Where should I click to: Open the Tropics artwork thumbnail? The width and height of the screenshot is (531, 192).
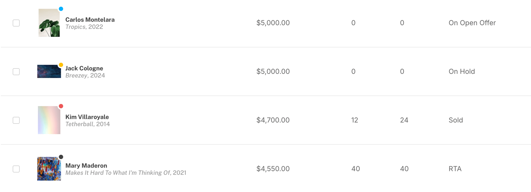[x=49, y=23]
